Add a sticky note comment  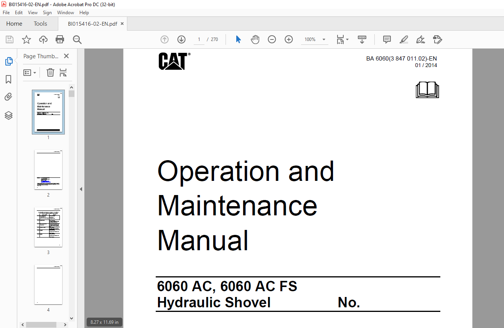(x=387, y=39)
